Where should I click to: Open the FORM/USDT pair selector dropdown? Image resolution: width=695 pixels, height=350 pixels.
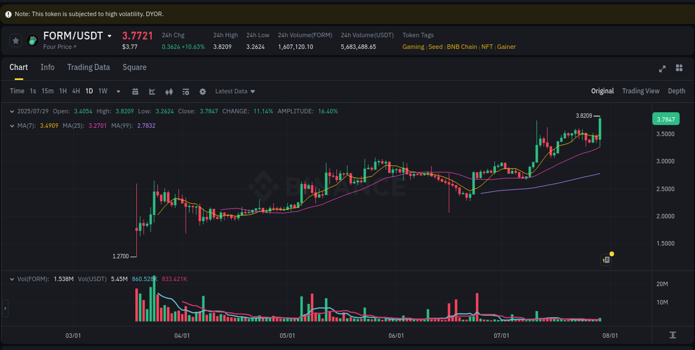tap(109, 35)
